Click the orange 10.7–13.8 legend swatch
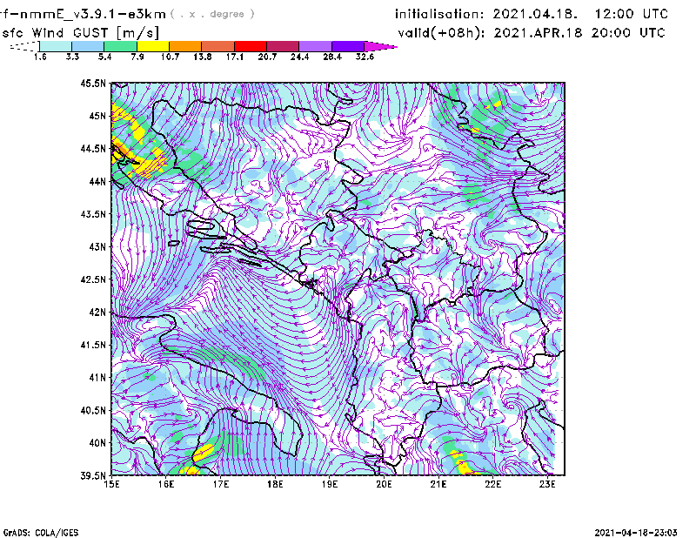 [185, 46]
